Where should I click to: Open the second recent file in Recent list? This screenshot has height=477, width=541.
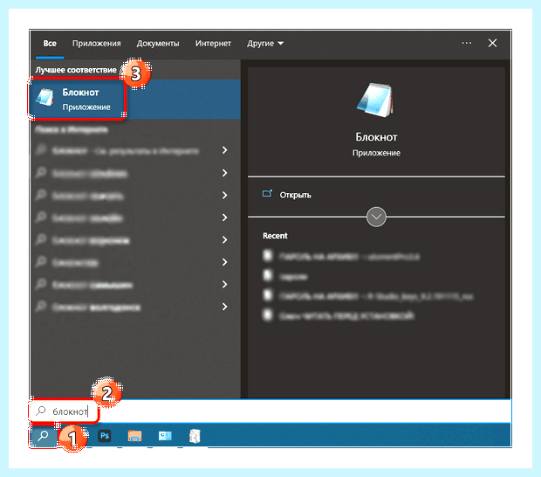[x=285, y=276]
